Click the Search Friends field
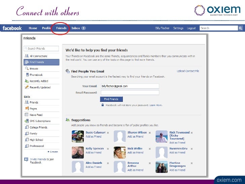The width and height of the screenshot is (245, 184). coord(41,49)
